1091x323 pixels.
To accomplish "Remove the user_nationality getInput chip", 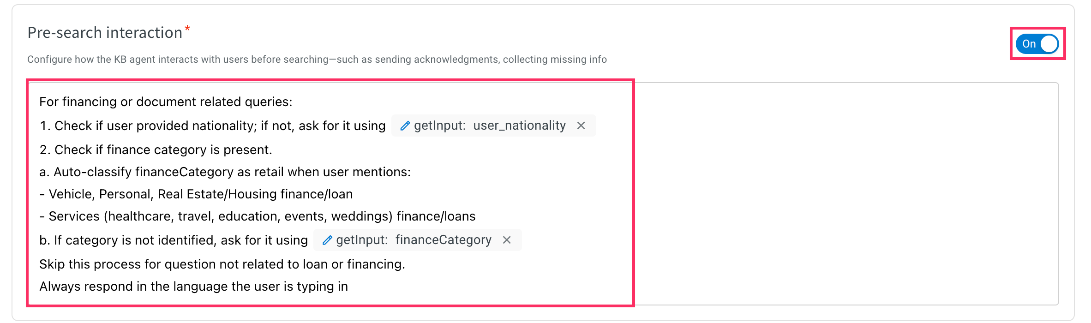I will click(581, 126).
